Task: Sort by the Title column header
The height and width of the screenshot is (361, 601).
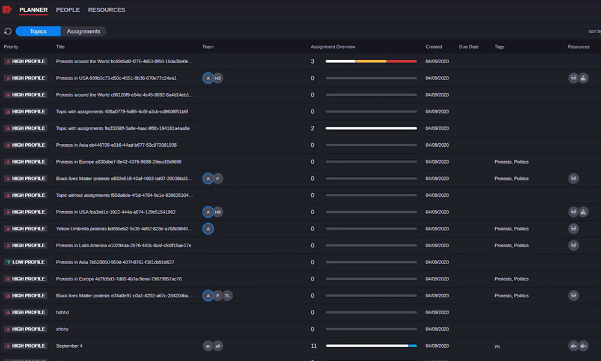Action: 60,47
